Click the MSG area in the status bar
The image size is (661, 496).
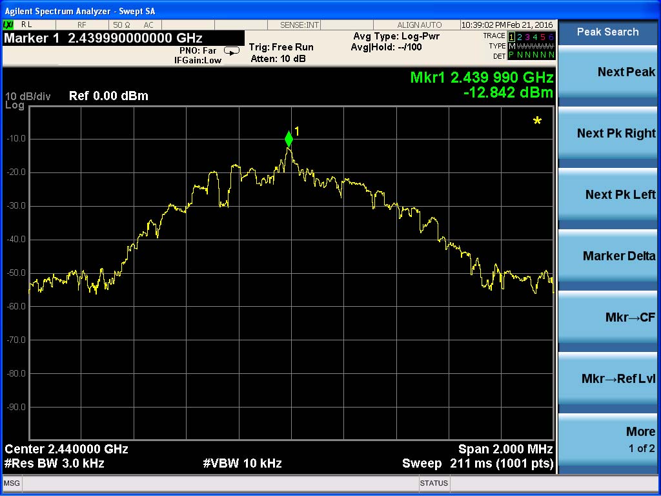[x=12, y=483]
